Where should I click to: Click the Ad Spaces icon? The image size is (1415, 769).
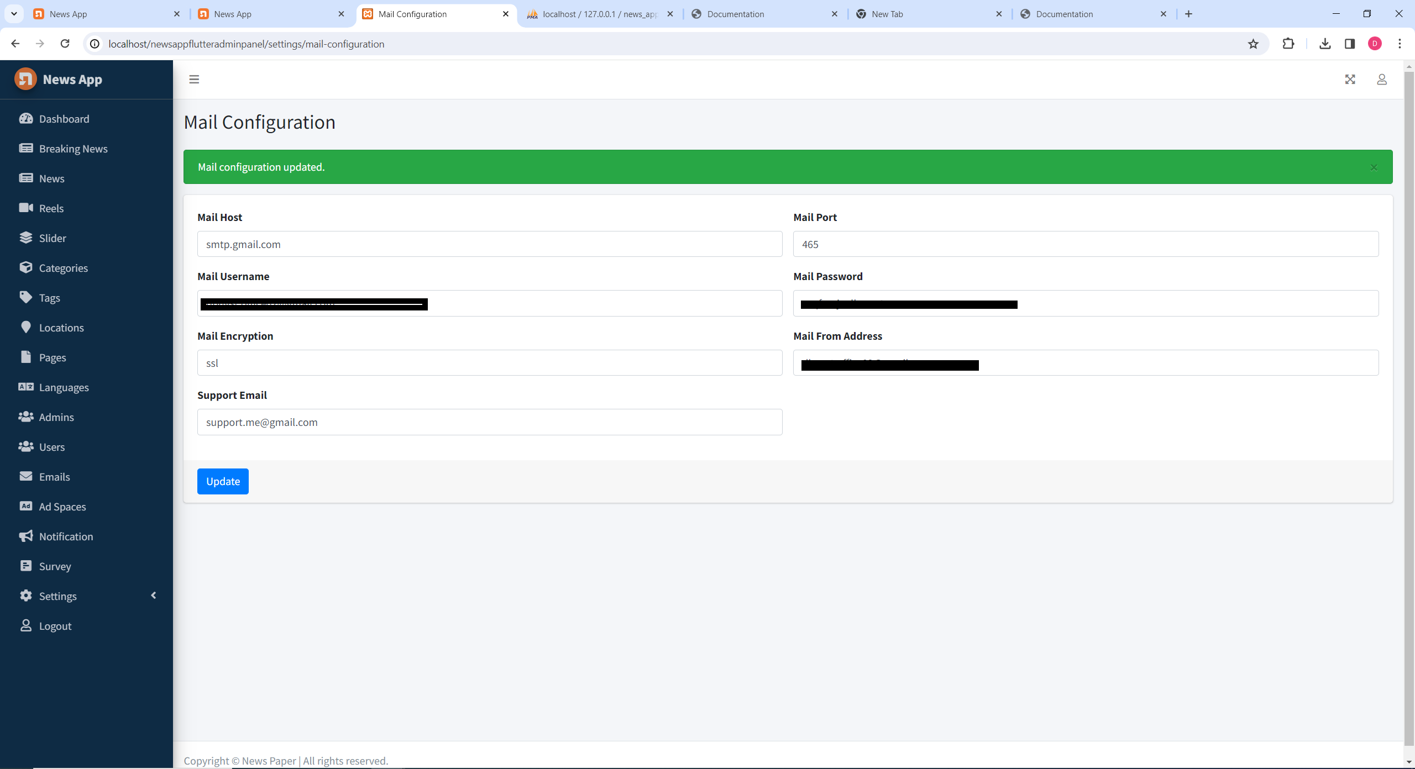[x=26, y=506]
